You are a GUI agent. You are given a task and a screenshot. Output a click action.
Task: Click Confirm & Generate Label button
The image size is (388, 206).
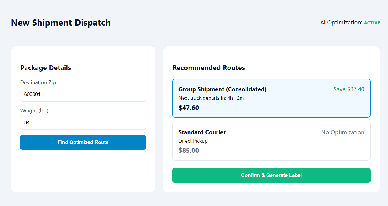pos(271,175)
